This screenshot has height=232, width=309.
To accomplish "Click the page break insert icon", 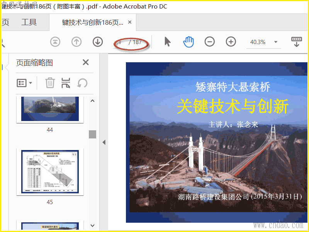I will pyautogui.click(x=66, y=83).
